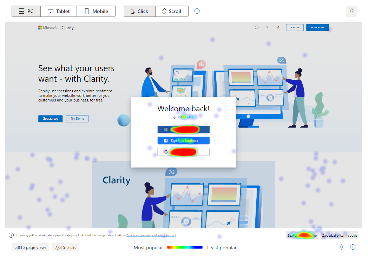Image resolution: width=368 pixels, height=257 pixels.
Task: Click the blue sphere beside the sign-in dialog
Action: pyautogui.click(x=124, y=120)
